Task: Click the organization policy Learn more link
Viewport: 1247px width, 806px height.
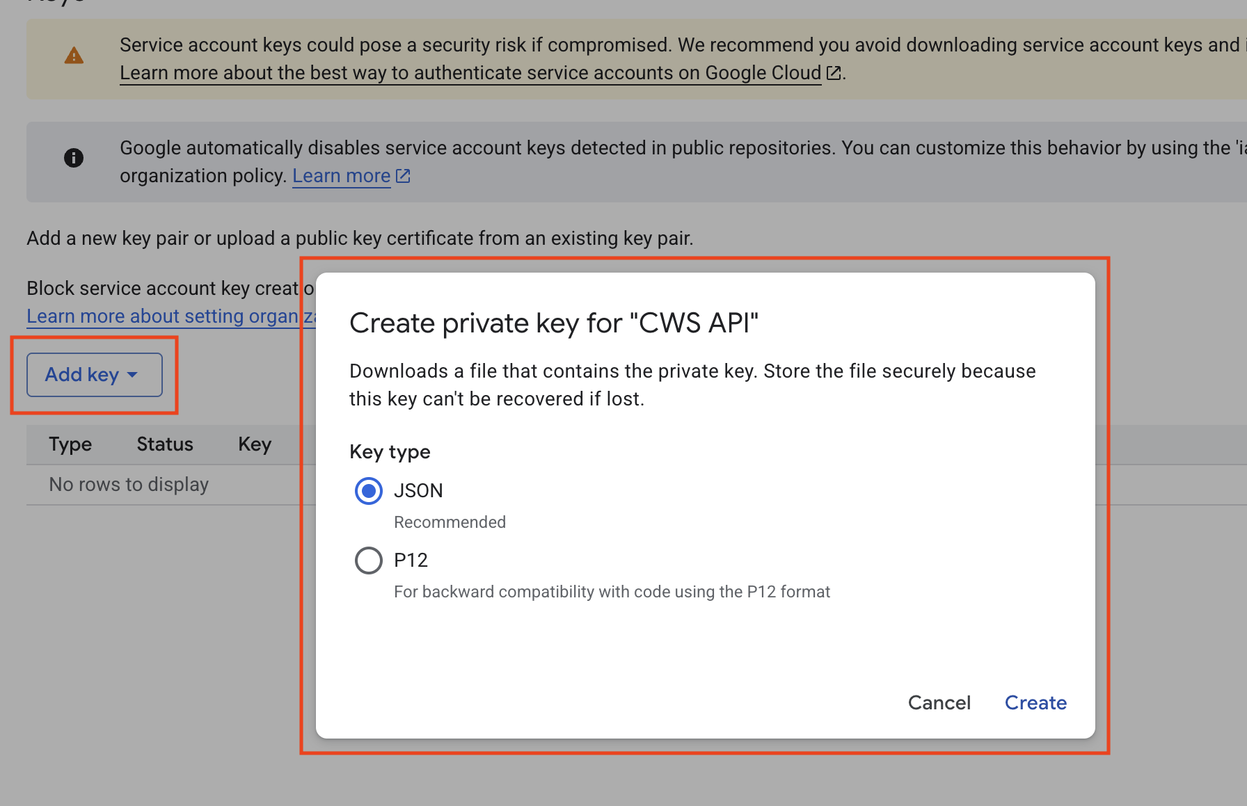Action: tap(341, 176)
